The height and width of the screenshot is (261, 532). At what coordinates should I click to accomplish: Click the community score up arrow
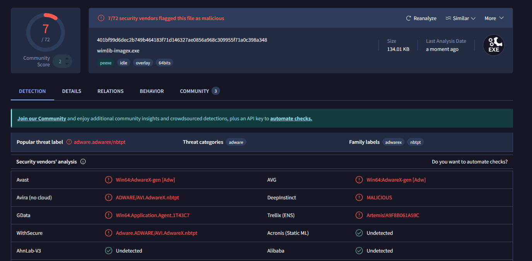pos(67,59)
